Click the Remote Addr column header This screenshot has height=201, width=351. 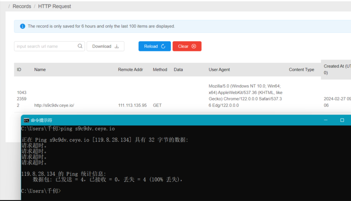tap(130, 70)
